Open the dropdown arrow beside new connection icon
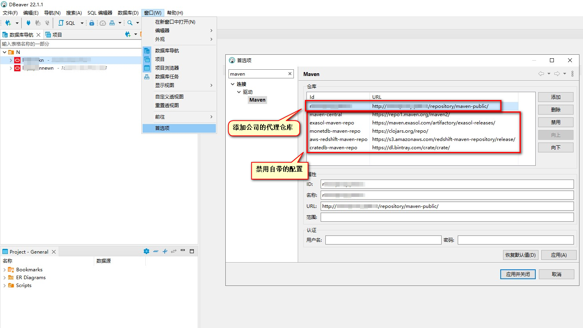This screenshot has height=328, width=583. click(17, 23)
